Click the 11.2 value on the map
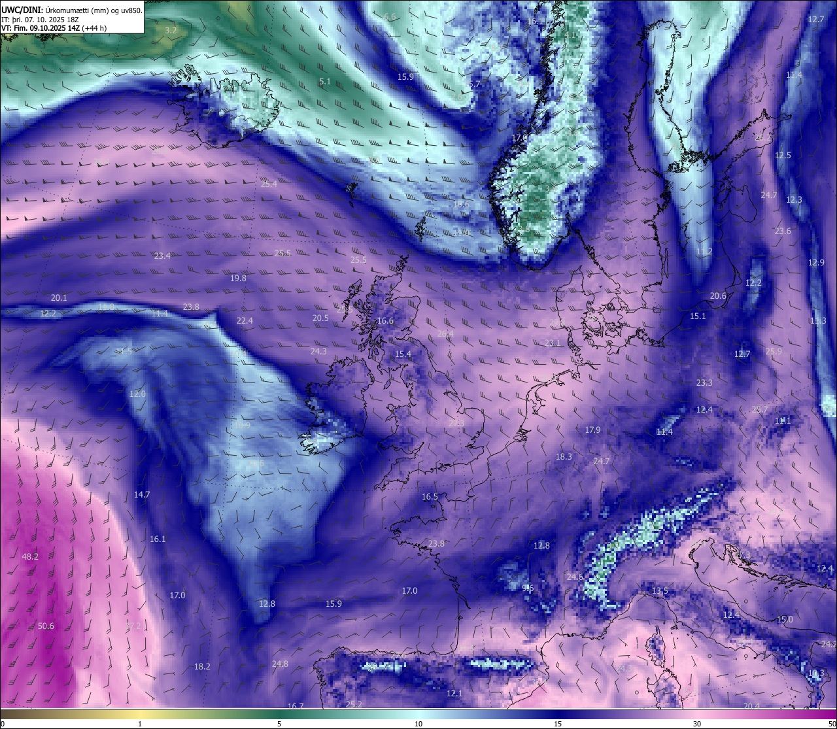 704,252
